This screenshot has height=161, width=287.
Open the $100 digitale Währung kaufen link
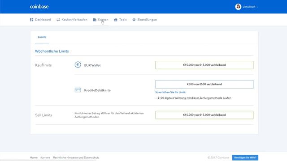tap(194, 98)
